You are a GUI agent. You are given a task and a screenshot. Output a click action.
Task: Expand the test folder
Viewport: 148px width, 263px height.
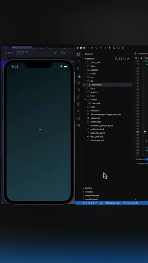[x=85, y=96]
